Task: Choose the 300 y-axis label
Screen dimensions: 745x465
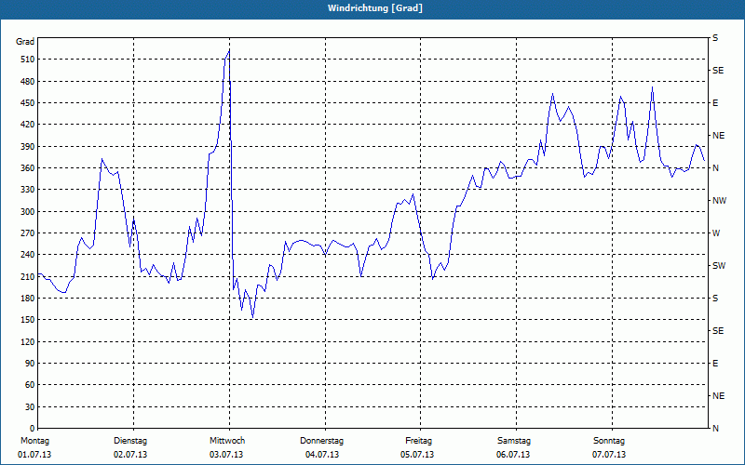Action: coord(27,212)
